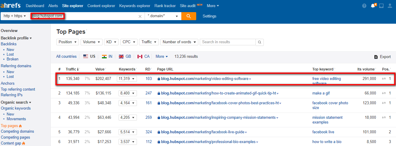Open the CPC filter dropdown
Viewport: 396px width, 146px height.
[129, 42]
